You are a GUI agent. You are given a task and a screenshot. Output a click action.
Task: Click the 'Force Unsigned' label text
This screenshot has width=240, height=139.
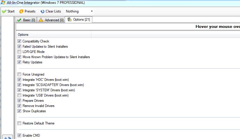[x=33, y=74]
